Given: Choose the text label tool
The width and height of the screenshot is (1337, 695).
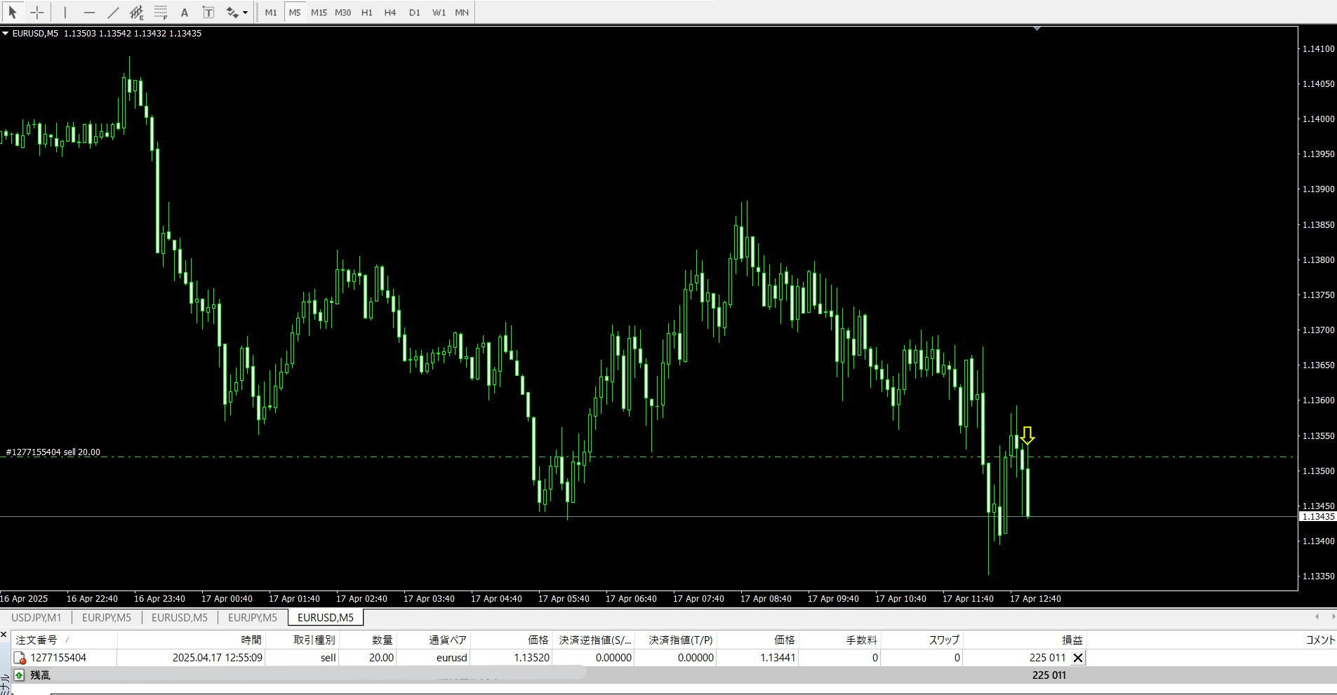Looking at the screenshot, I should (x=208, y=12).
